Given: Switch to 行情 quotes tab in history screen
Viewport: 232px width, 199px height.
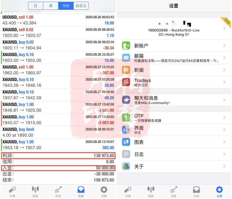Looking at the screenshot, I should (x=12, y=192).
